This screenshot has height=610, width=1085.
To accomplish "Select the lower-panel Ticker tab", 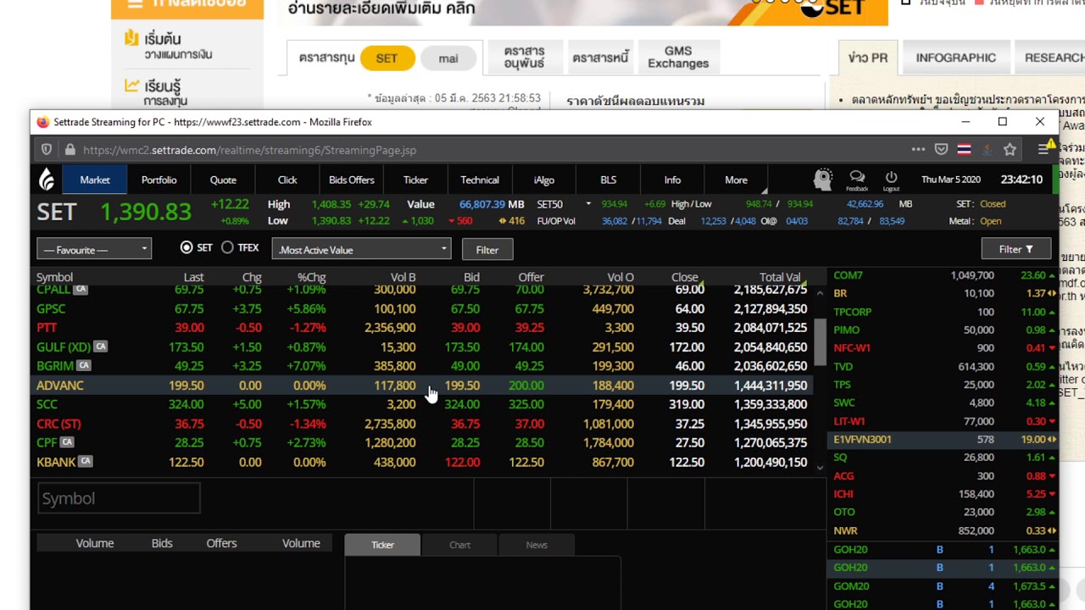I will (382, 545).
